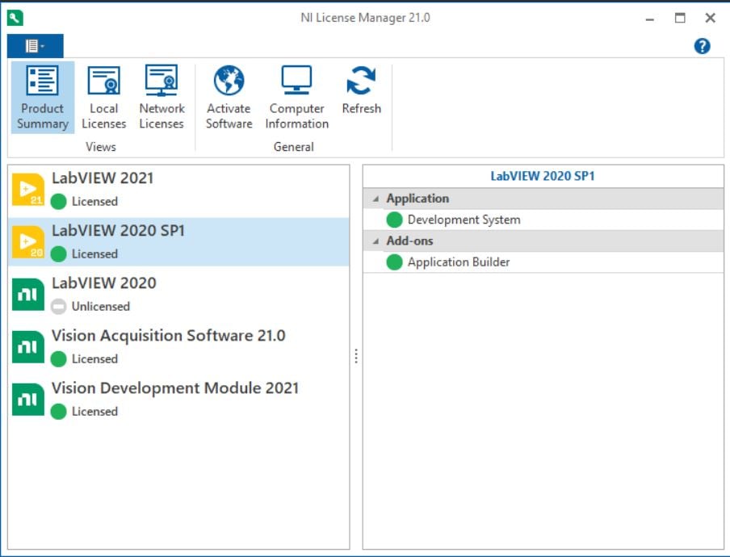Click the NI logo beside LabVIEW 2020
The width and height of the screenshot is (730, 557).
pos(28,295)
